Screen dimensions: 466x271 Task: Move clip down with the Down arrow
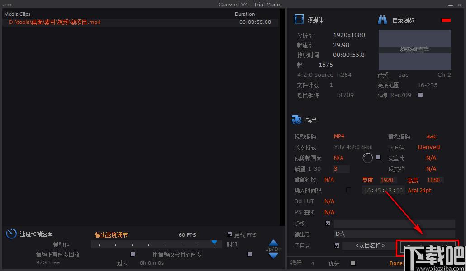pyautogui.click(x=273, y=255)
